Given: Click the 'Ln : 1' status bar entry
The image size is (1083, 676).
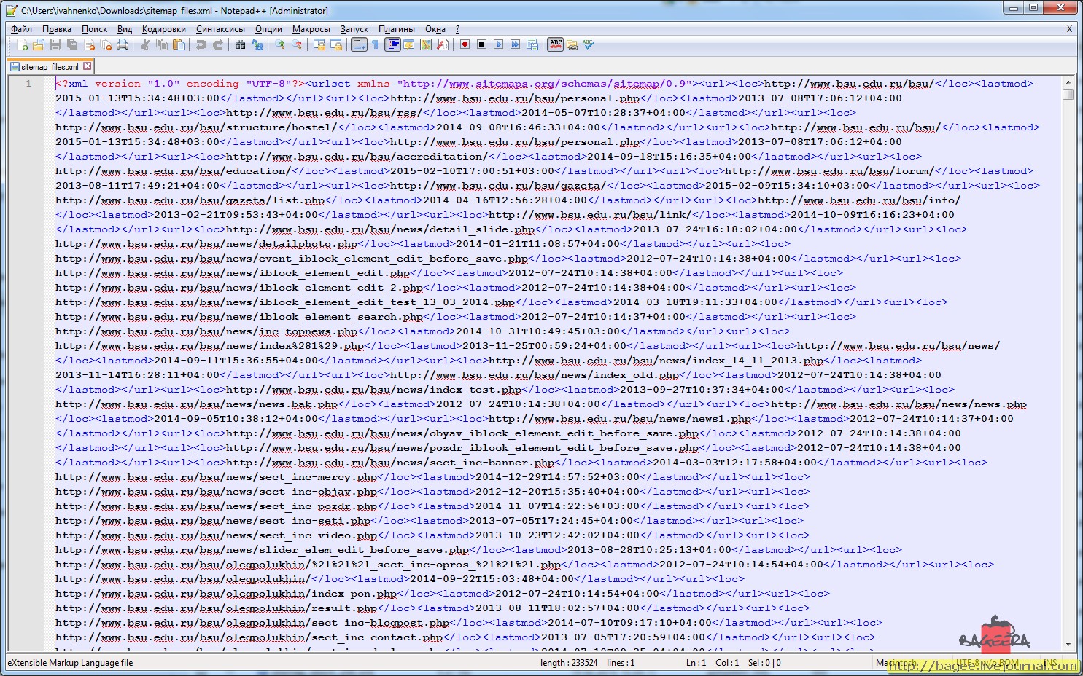Looking at the screenshot, I should pos(696,663).
